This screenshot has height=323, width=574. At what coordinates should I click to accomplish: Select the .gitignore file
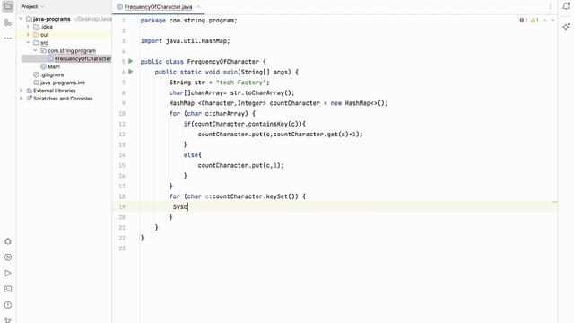click(x=52, y=74)
